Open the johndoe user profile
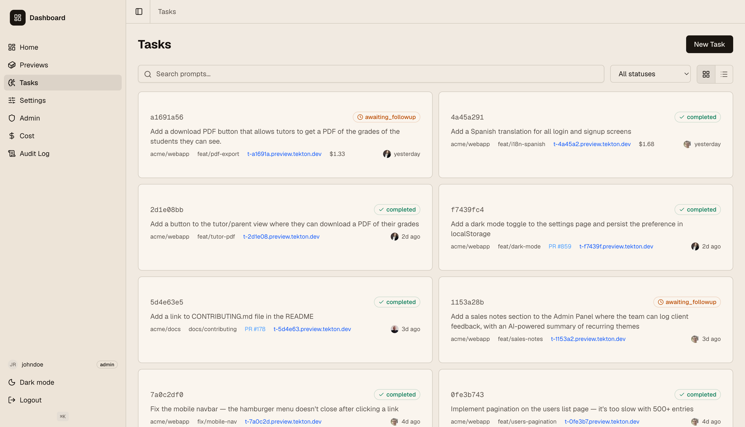This screenshot has width=745, height=427. point(32,365)
